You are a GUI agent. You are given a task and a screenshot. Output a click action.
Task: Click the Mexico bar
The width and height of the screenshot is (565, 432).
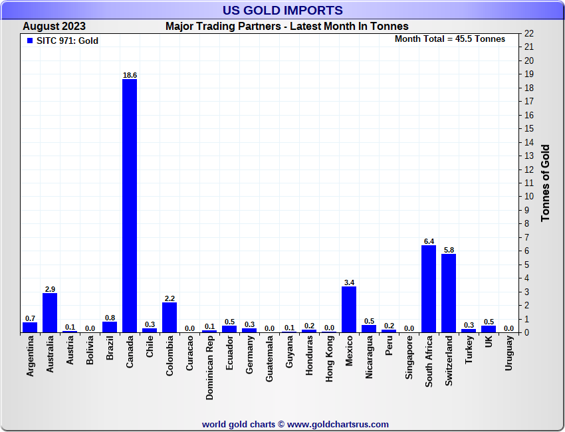tap(349, 310)
